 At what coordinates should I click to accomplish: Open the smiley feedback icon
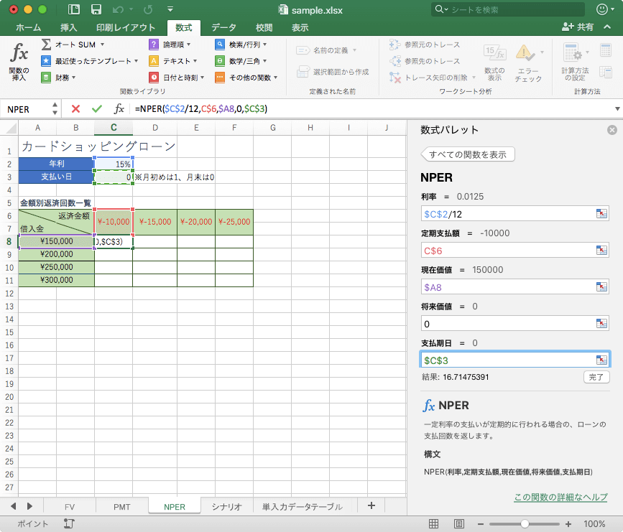point(602,9)
